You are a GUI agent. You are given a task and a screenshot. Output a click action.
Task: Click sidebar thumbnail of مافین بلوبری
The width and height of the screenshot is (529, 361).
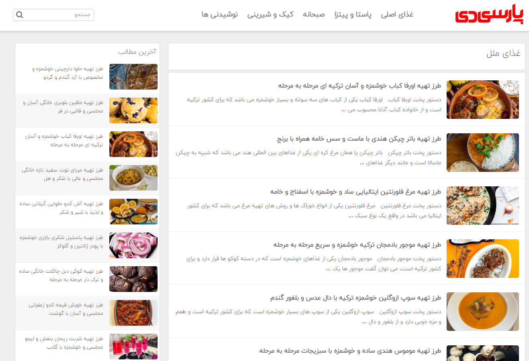click(133, 110)
